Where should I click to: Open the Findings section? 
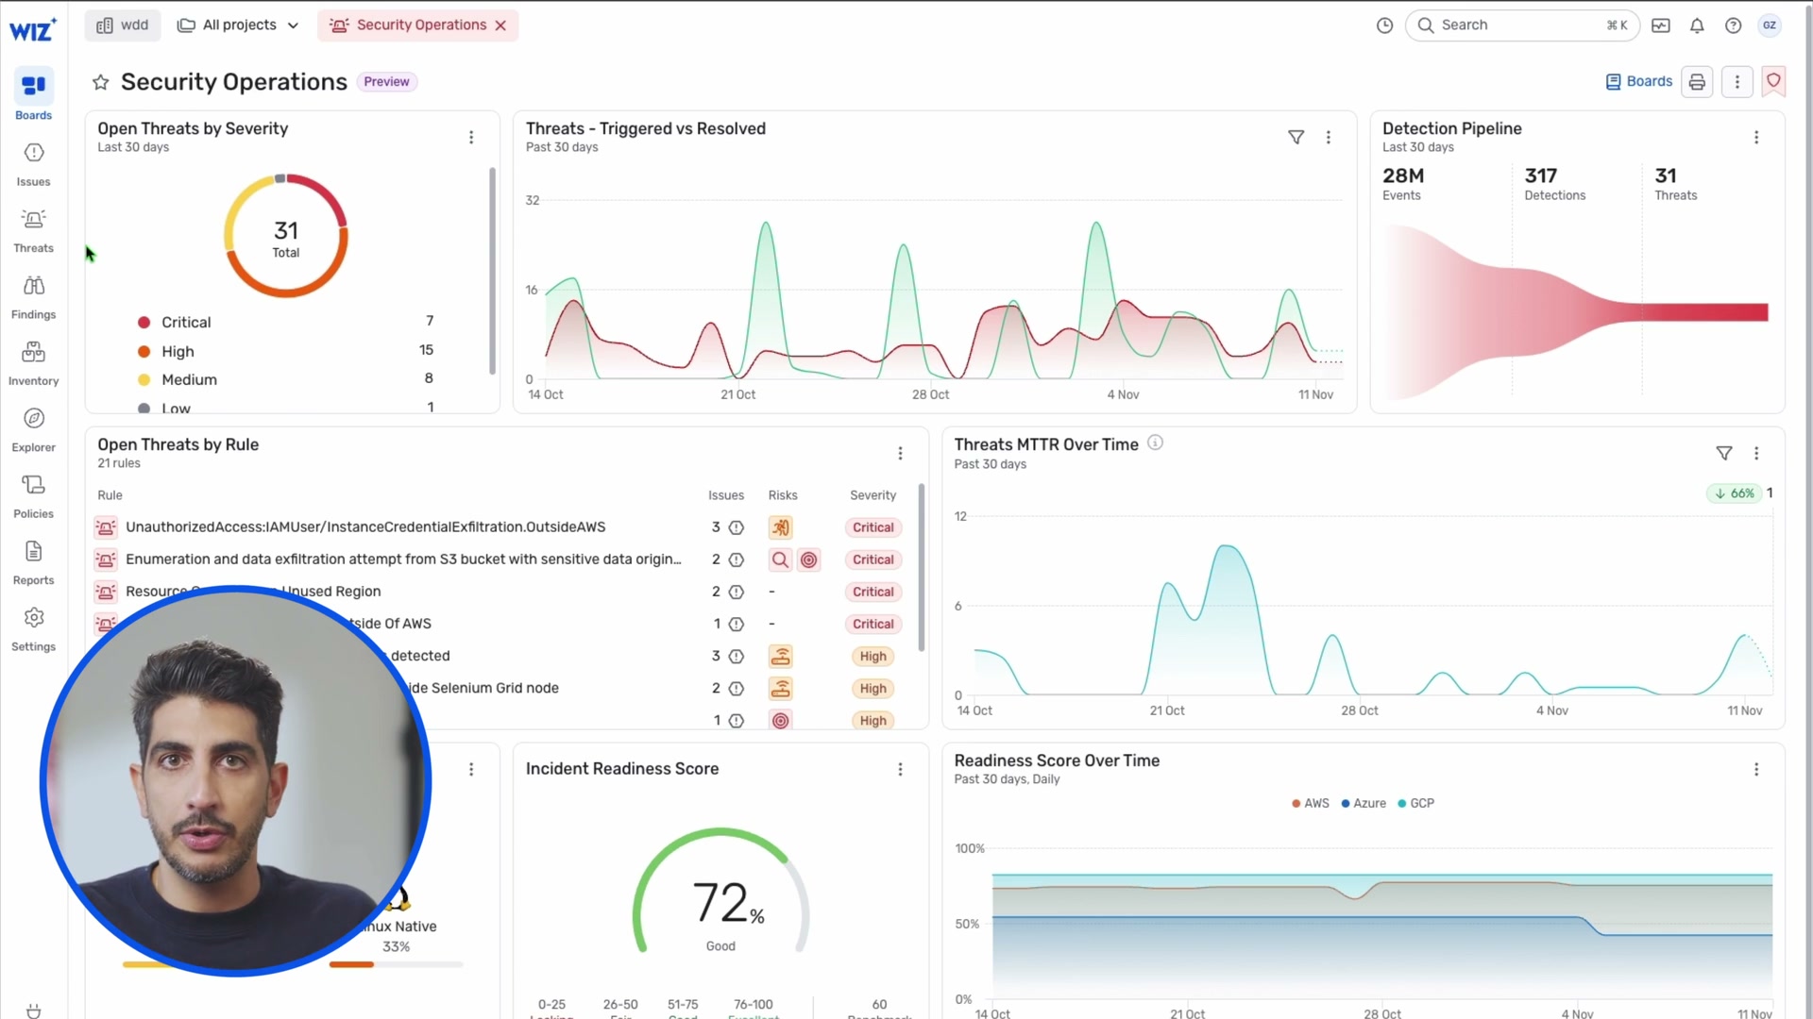(33, 297)
